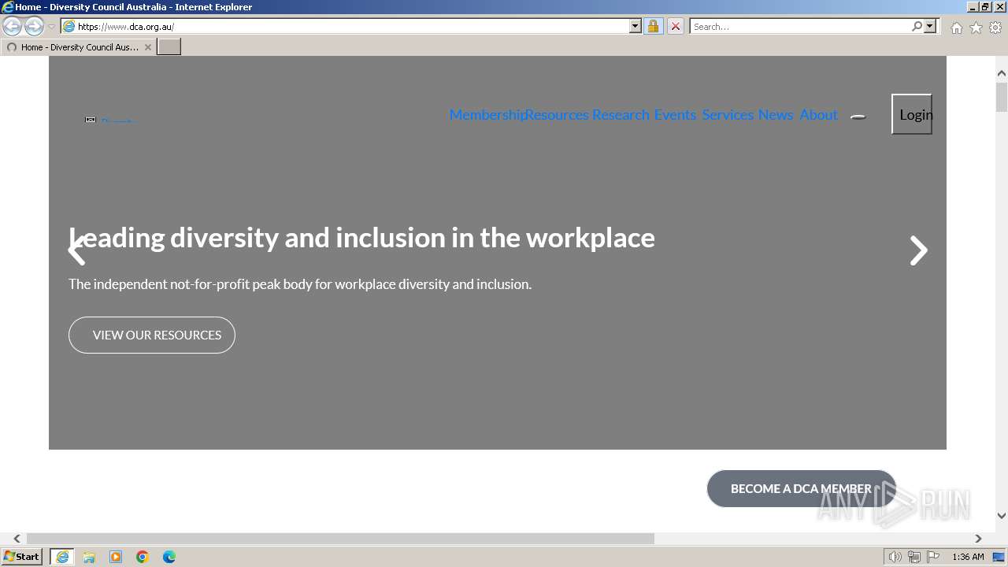Open the Membership menu

(486, 115)
